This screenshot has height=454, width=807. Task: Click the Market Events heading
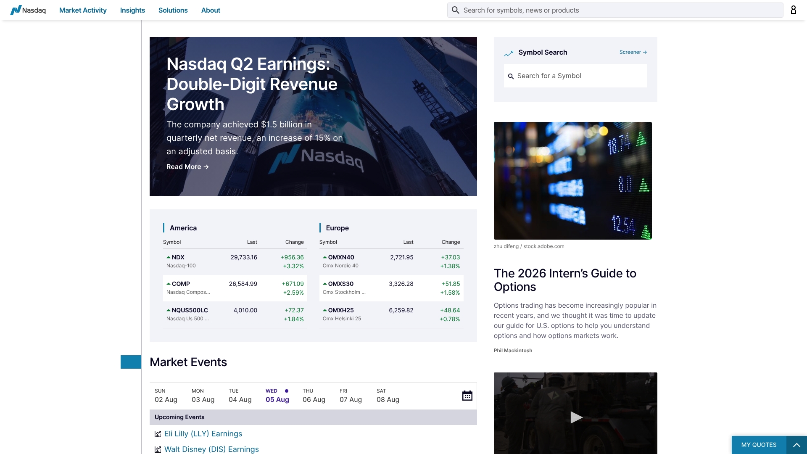pyautogui.click(x=188, y=362)
